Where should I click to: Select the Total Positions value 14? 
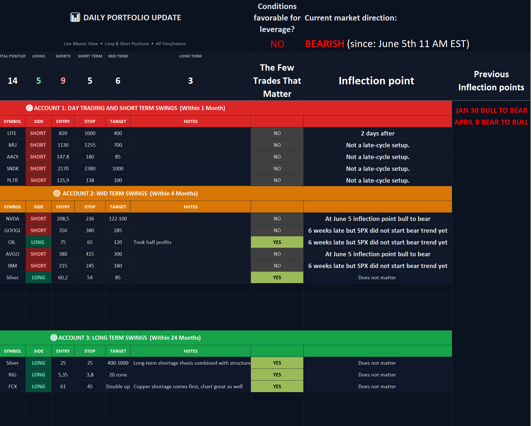point(13,81)
